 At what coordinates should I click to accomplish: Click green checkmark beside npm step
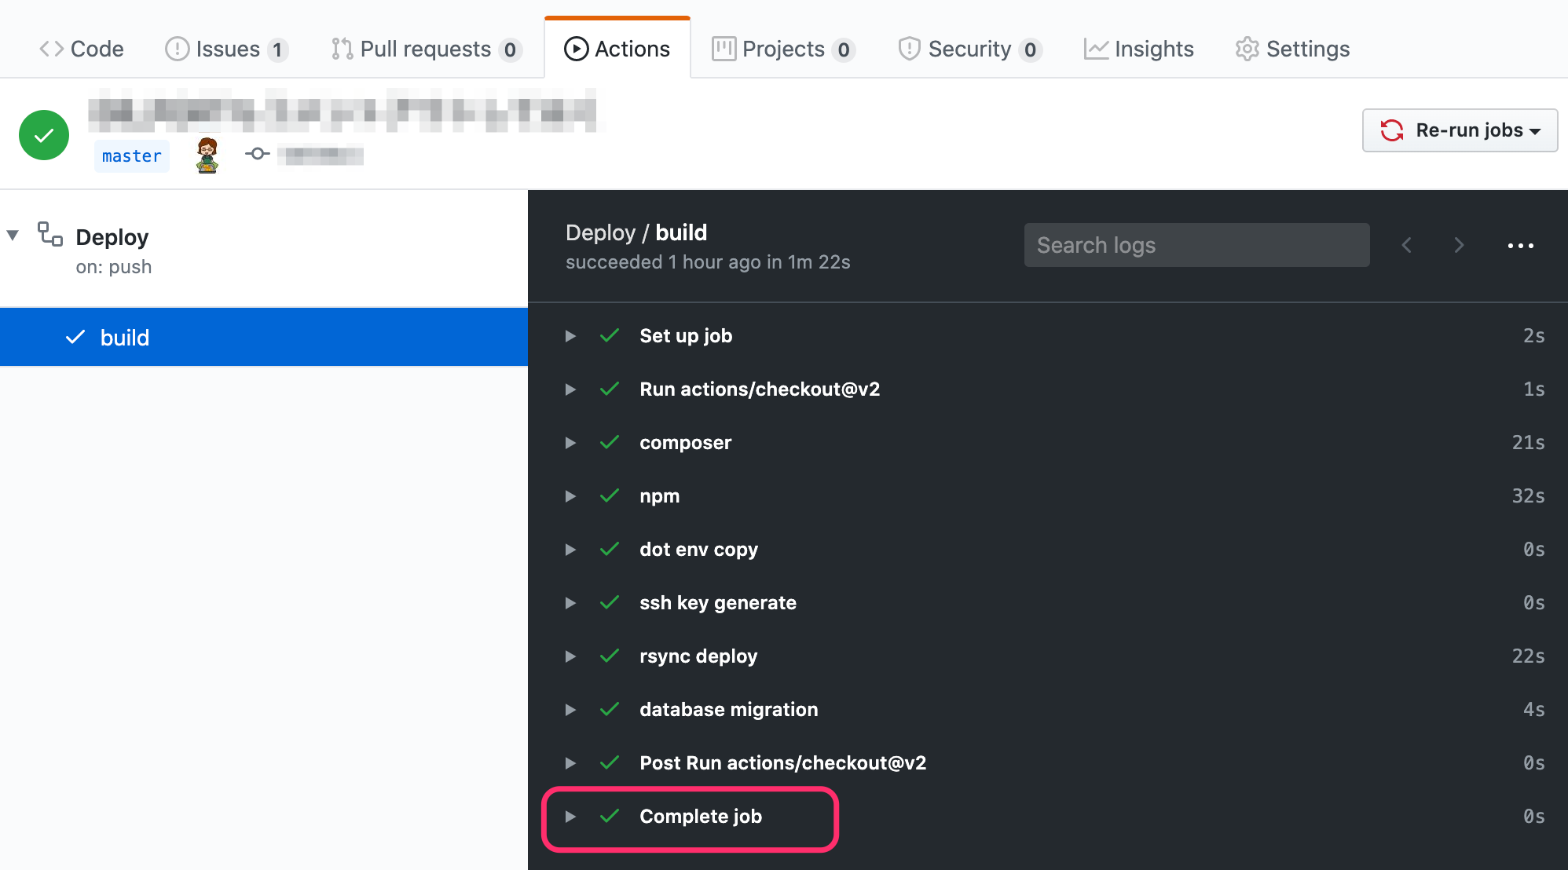[610, 495]
